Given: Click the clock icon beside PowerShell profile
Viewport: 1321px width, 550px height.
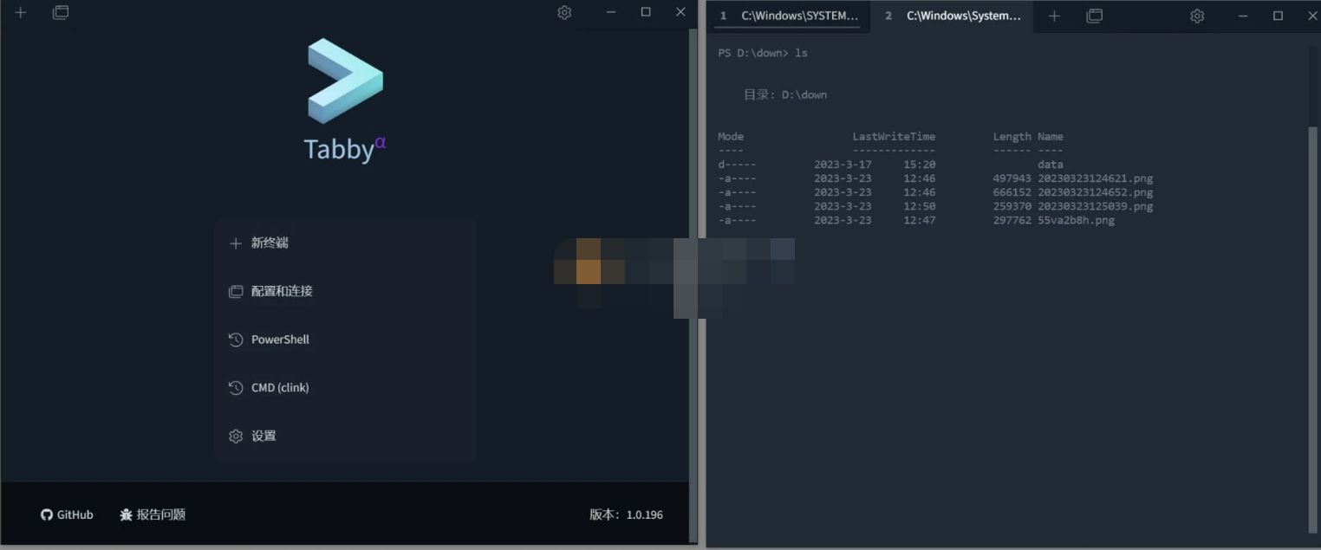Looking at the screenshot, I should point(236,339).
